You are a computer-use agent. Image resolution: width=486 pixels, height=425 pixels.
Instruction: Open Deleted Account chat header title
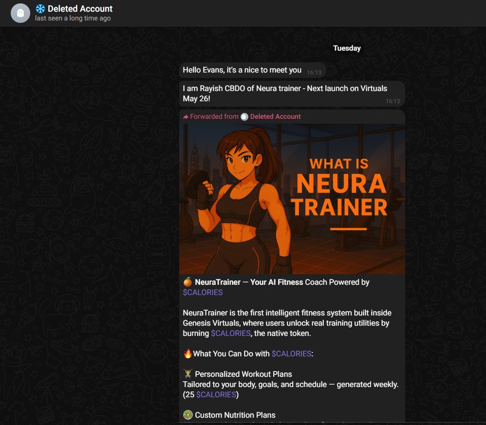(80, 9)
